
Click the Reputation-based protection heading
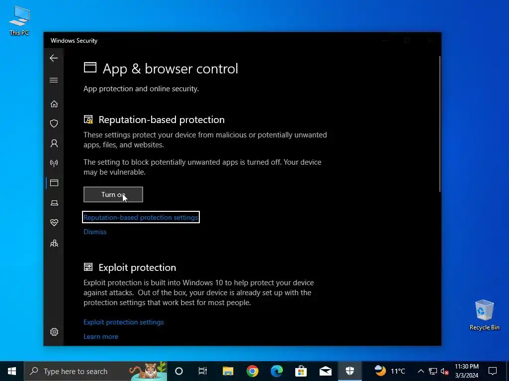point(162,120)
